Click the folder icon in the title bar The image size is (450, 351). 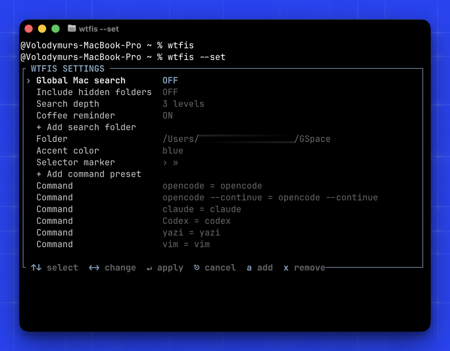click(72, 28)
